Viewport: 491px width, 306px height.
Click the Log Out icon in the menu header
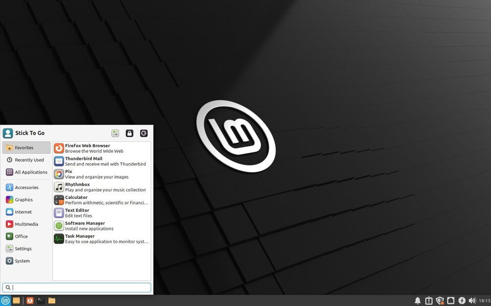pyautogui.click(x=144, y=134)
